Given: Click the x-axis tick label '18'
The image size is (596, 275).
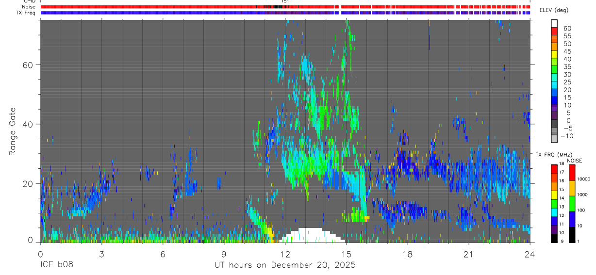Looking at the screenshot, I should click(x=408, y=254).
